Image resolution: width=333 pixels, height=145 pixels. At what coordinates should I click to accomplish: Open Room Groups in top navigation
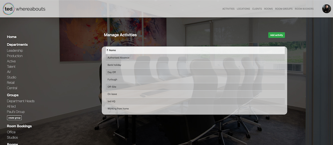pyautogui.click(x=284, y=9)
